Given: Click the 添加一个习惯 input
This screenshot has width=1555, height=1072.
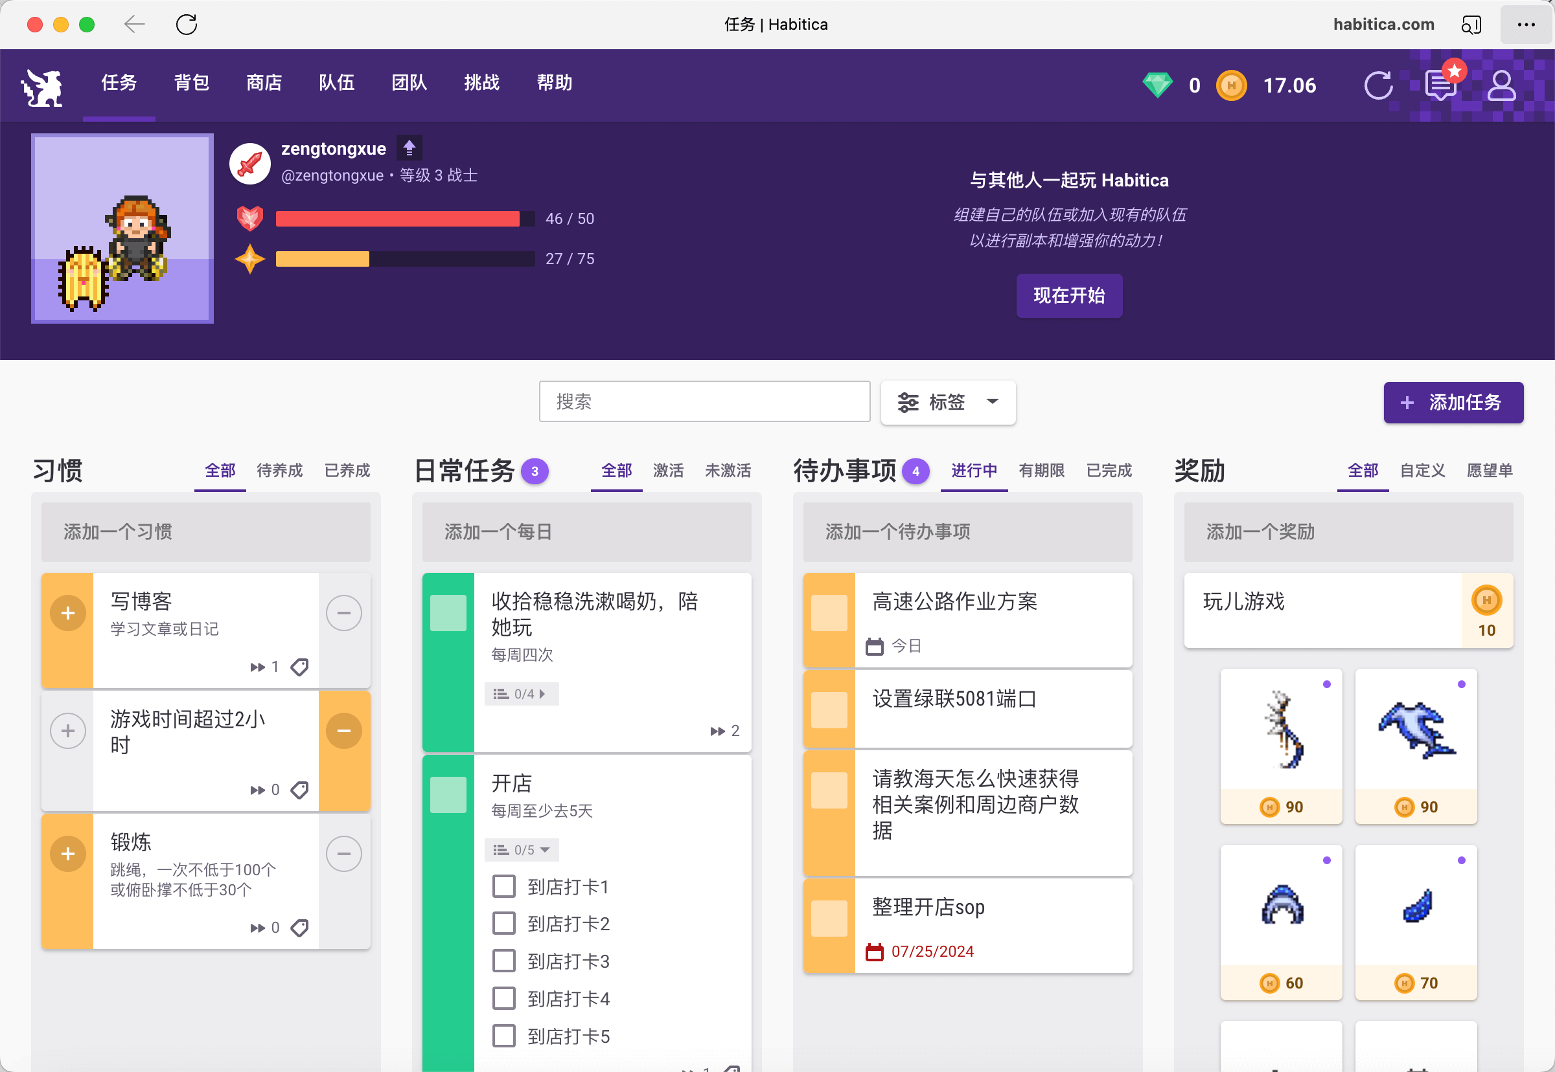Looking at the screenshot, I should [206, 531].
